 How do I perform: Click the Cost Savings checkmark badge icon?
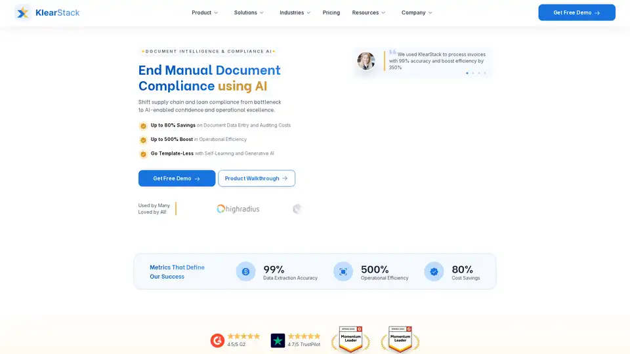[x=434, y=271]
